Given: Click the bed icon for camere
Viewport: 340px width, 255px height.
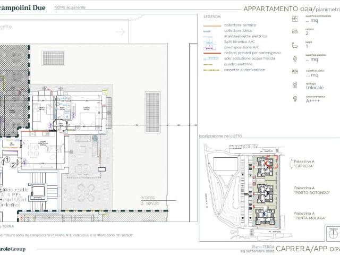Looking at the screenshot, I should click(x=295, y=31).
